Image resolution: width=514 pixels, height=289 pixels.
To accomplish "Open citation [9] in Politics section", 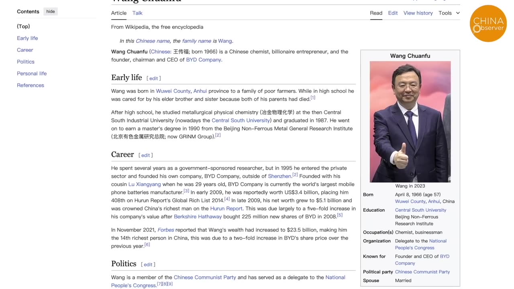I will pos(170,284).
